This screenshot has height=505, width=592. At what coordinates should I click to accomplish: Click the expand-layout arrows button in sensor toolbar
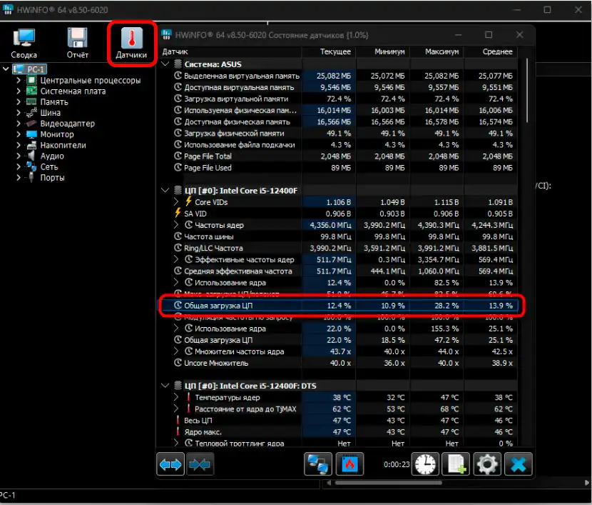point(170,464)
